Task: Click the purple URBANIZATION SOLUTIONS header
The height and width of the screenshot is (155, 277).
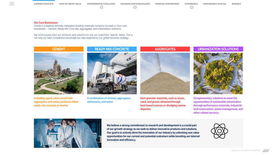Action: pos(218,49)
